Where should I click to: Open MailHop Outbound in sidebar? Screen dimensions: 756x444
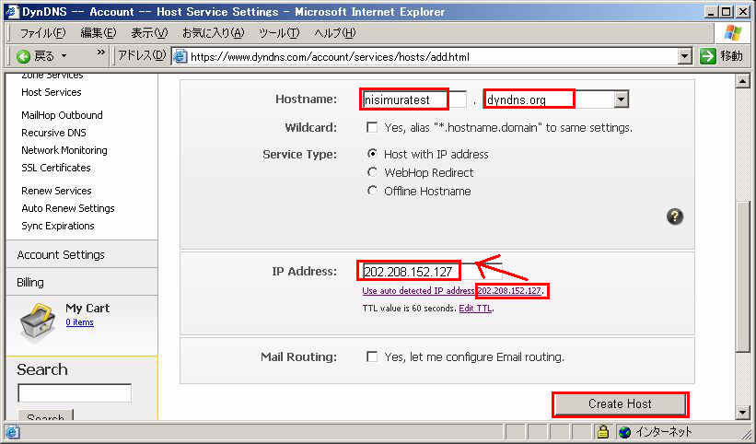[62, 115]
